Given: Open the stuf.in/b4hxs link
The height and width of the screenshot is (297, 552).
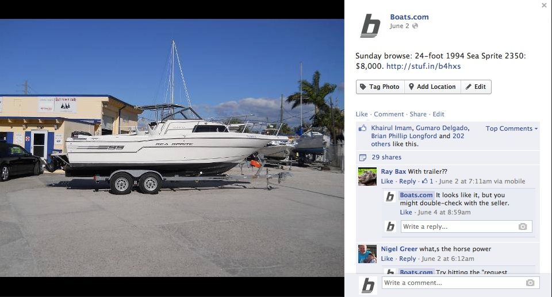Looking at the screenshot, I should click(x=423, y=66).
